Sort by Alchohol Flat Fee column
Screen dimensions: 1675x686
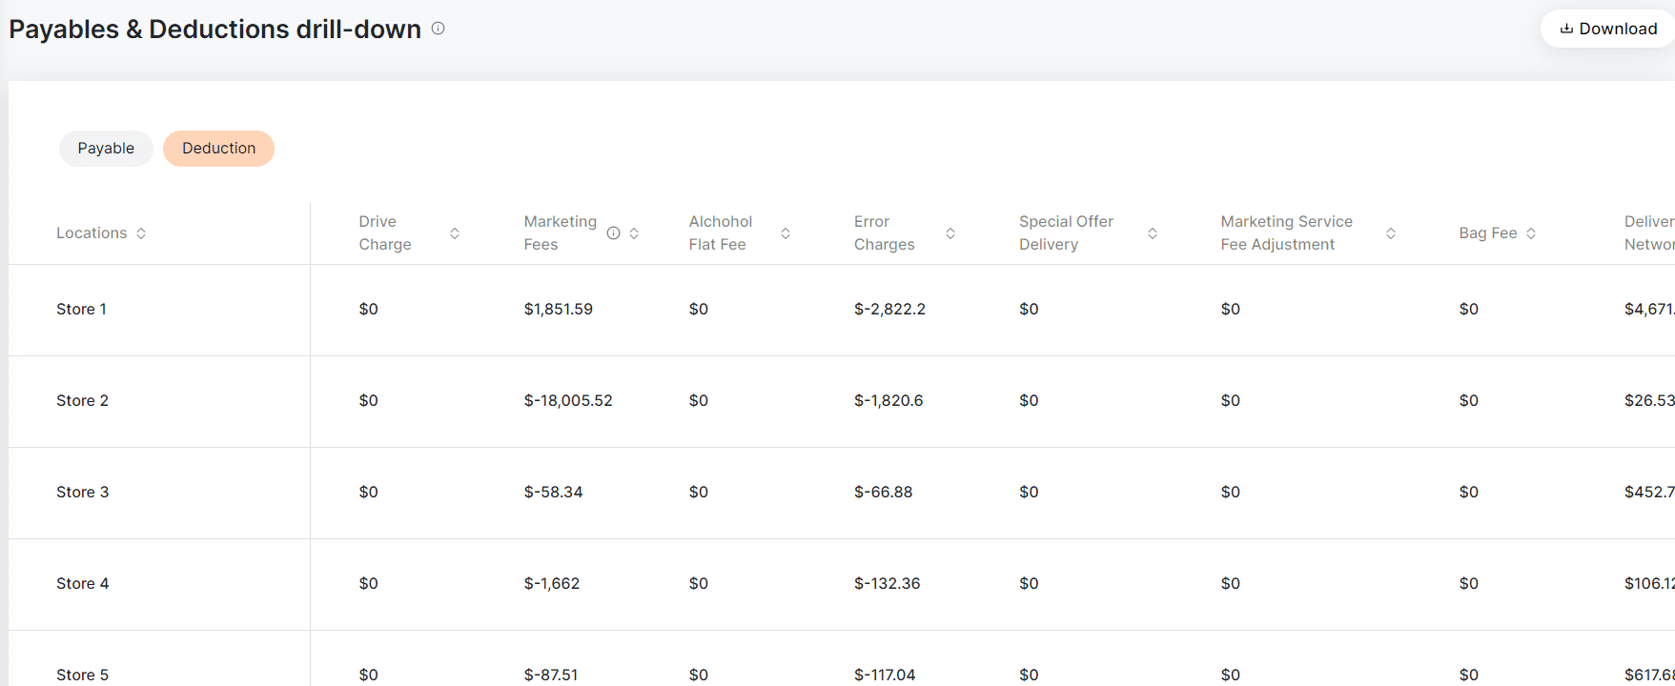(x=786, y=233)
